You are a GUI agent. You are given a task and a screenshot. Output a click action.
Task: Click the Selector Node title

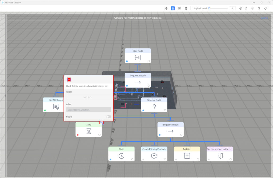154,100
